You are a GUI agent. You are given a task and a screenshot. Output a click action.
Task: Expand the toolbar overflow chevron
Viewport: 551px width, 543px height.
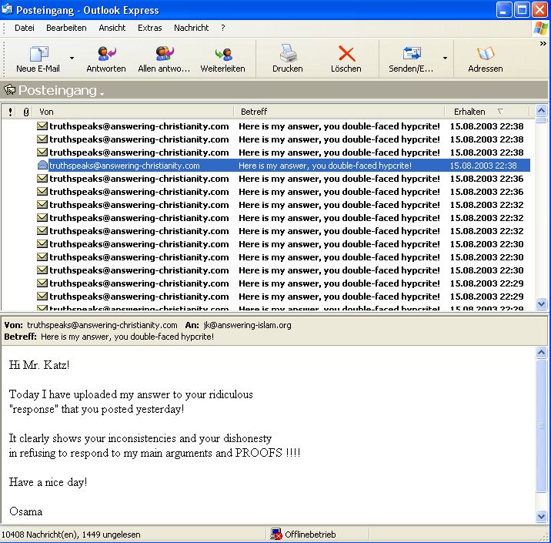[543, 44]
